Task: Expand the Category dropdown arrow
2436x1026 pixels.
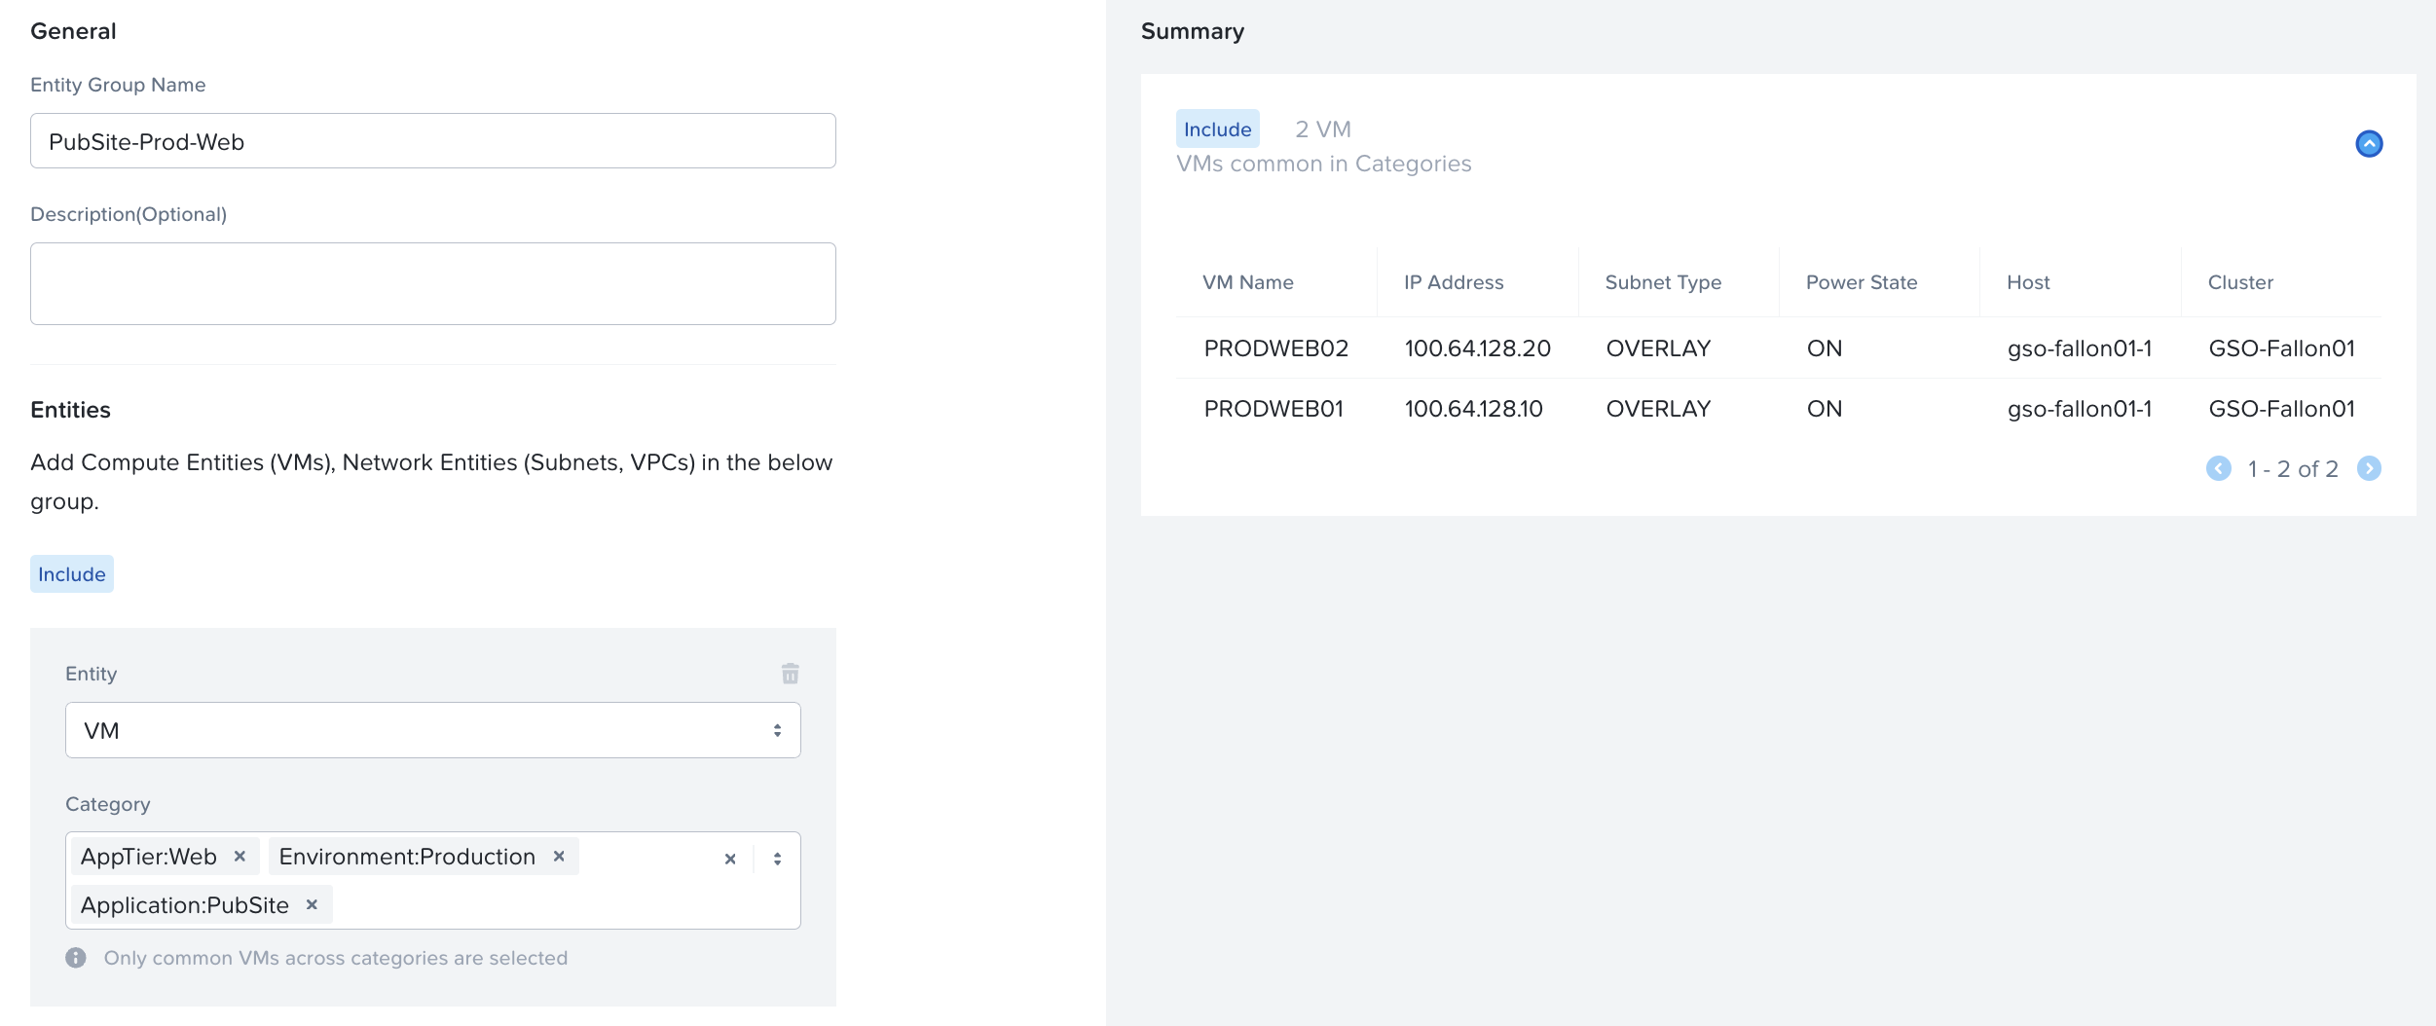Action: [777, 859]
